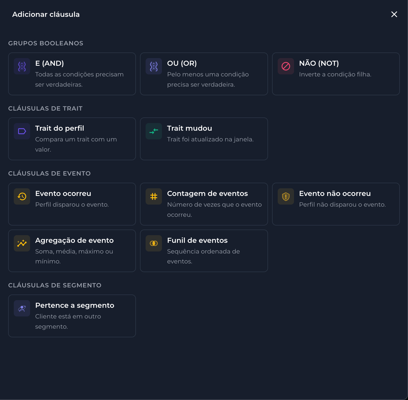The width and height of the screenshot is (408, 400).
Task: Click description 'Número de vezes que o evento ocorreu.'
Action: tap(214, 209)
